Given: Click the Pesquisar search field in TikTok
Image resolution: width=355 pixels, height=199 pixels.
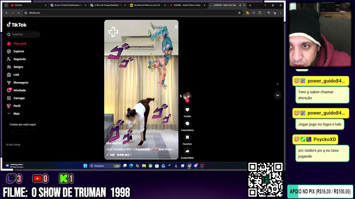Looking at the screenshot, I should point(23,34).
